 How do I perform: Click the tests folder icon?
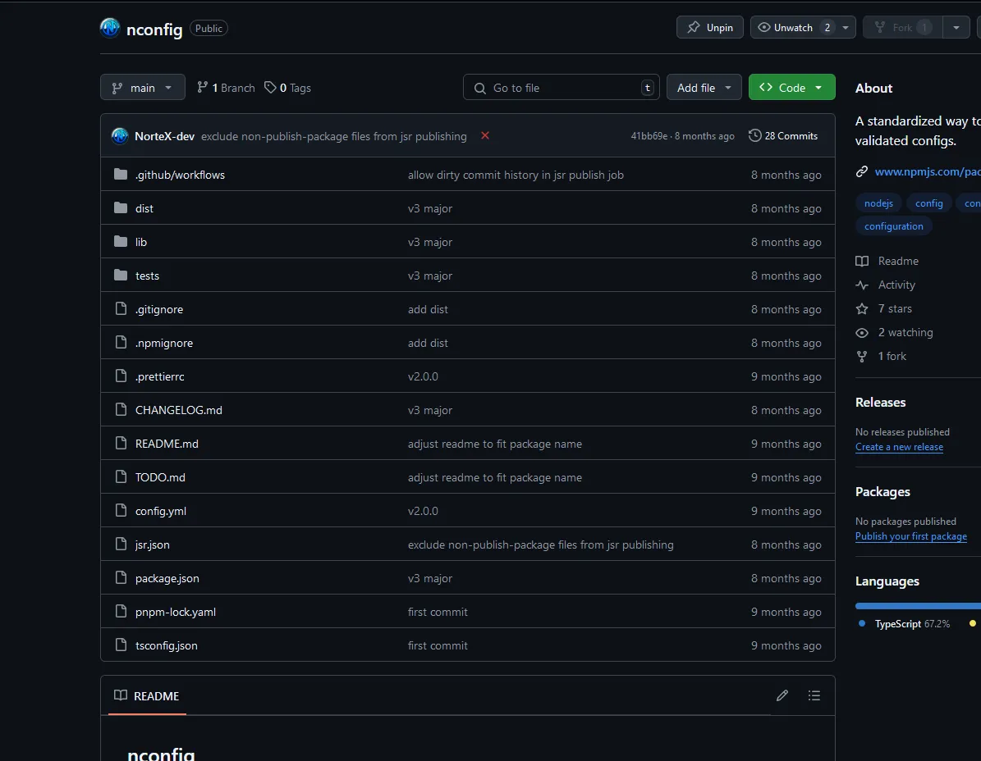pos(121,276)
